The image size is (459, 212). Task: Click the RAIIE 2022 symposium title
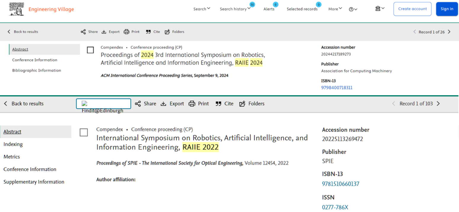(202, 143)
